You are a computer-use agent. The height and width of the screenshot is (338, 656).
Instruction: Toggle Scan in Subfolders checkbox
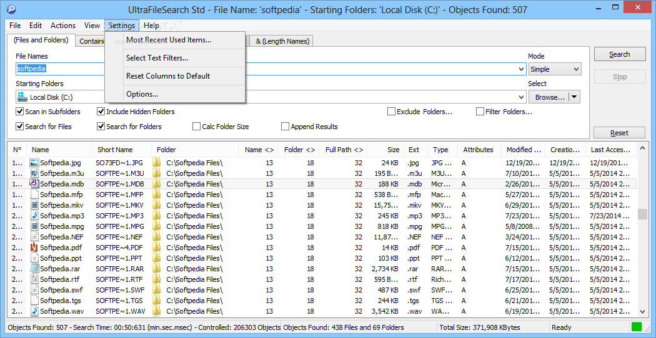pyautogui.click(x=19, y=112)
